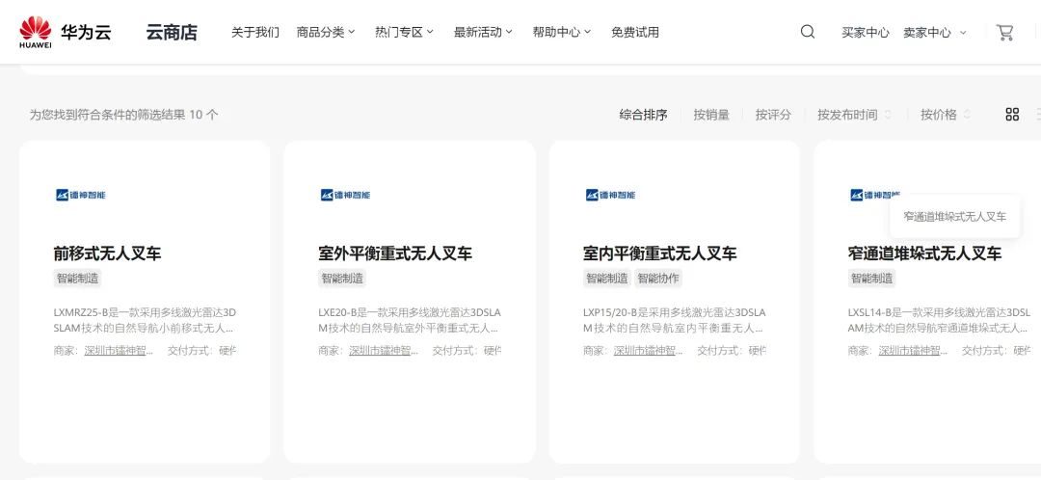
Task: Expand the 卖家中心 dropdown
Action: [934, 32]
